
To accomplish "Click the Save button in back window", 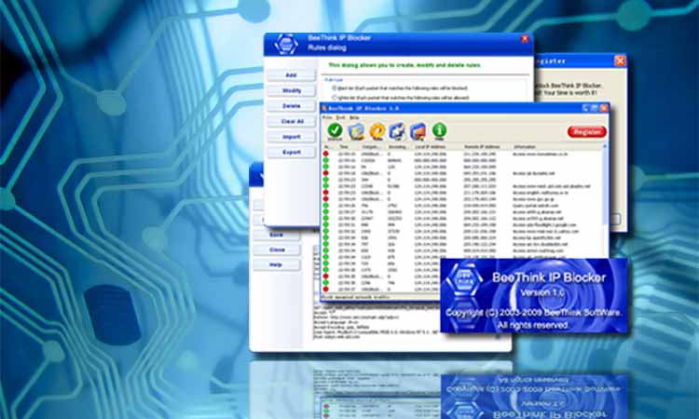I will (277, 235).
